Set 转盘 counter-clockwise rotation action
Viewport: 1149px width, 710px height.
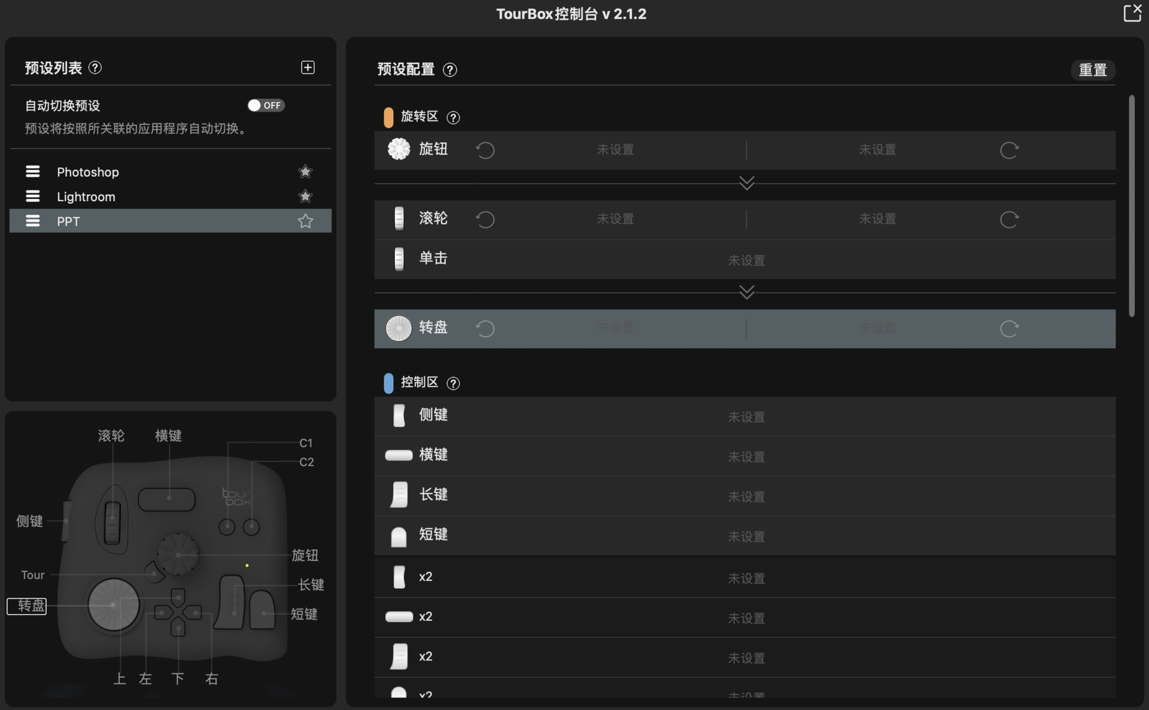click(x=485, y=329)
